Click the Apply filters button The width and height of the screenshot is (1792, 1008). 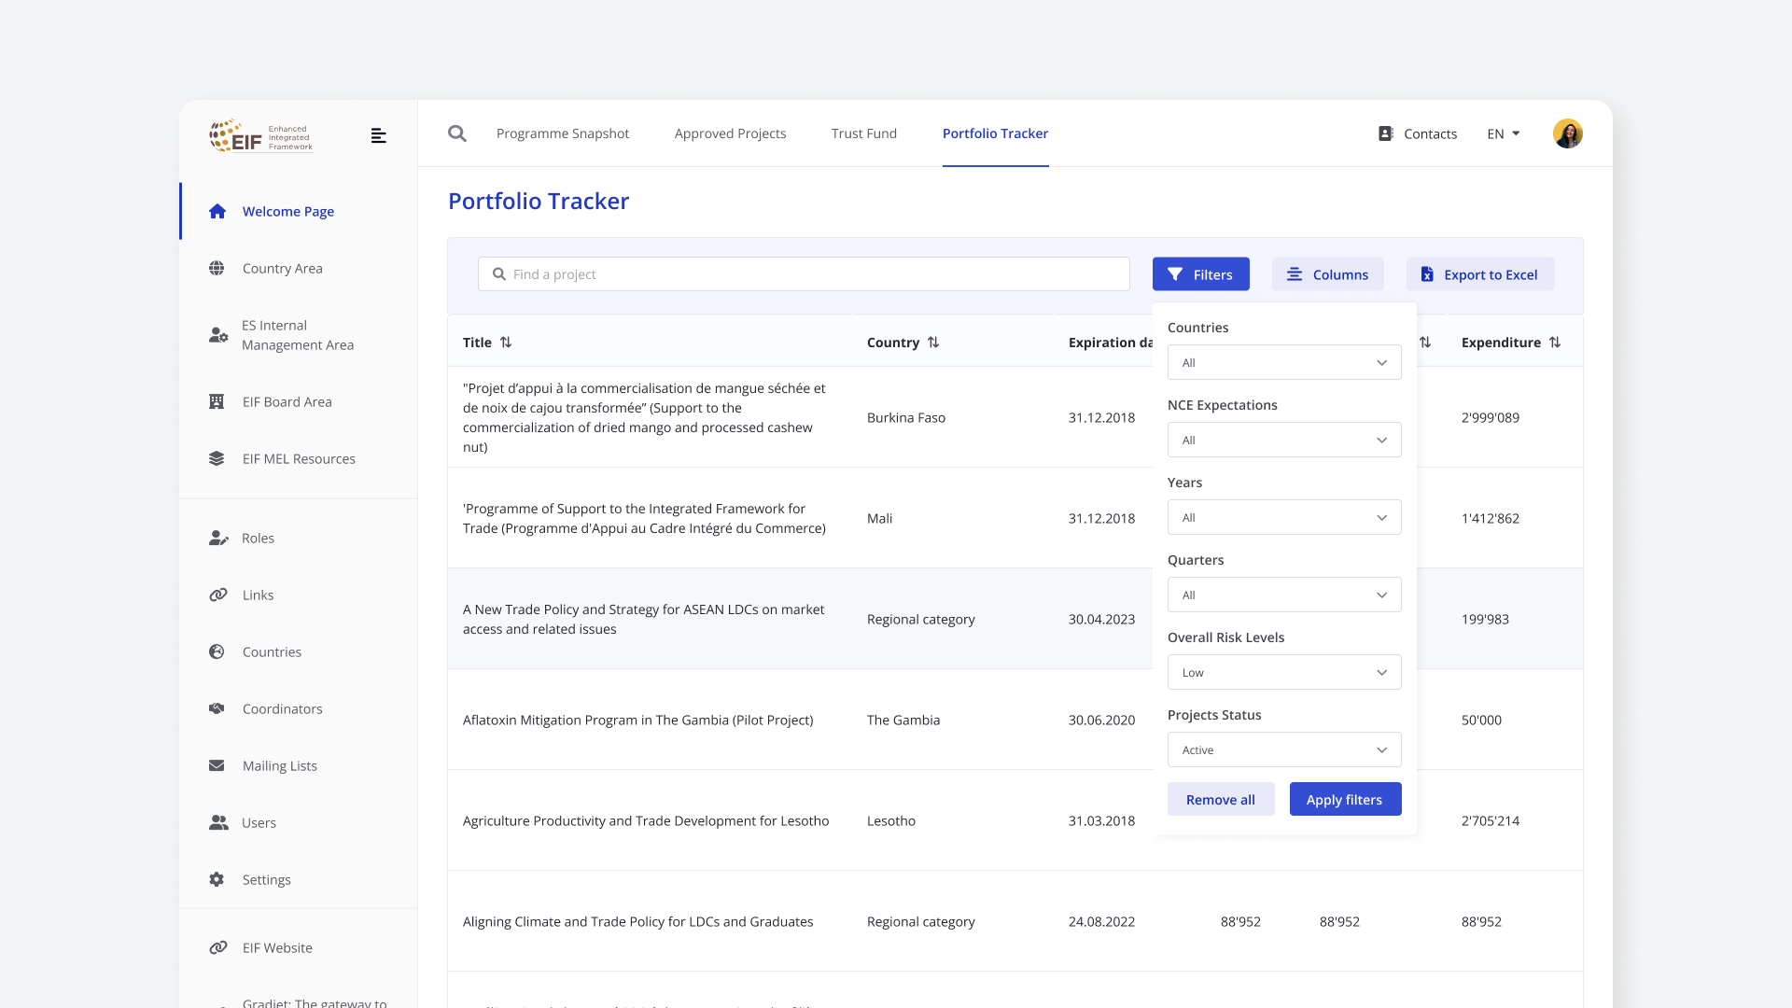1345,800
